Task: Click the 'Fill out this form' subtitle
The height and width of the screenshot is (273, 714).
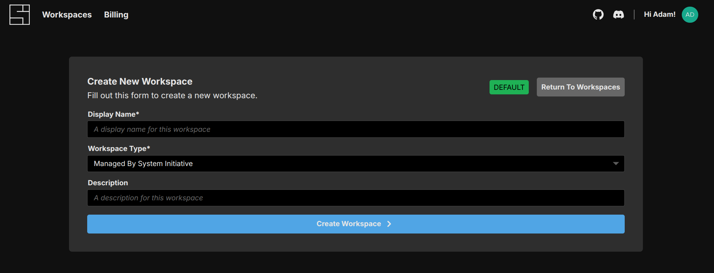Action: 172,95
